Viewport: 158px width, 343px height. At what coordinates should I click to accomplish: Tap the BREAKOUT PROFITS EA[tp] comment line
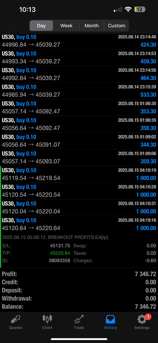click(x=55, y=237)
